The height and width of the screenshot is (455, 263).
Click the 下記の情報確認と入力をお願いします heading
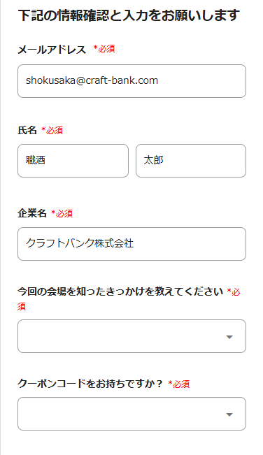tap(129, 15)
